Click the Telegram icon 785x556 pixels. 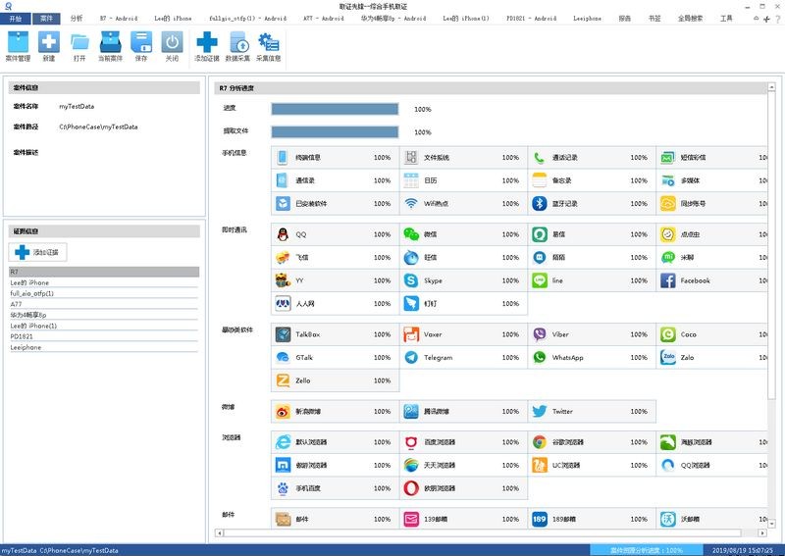click(411, 357)
